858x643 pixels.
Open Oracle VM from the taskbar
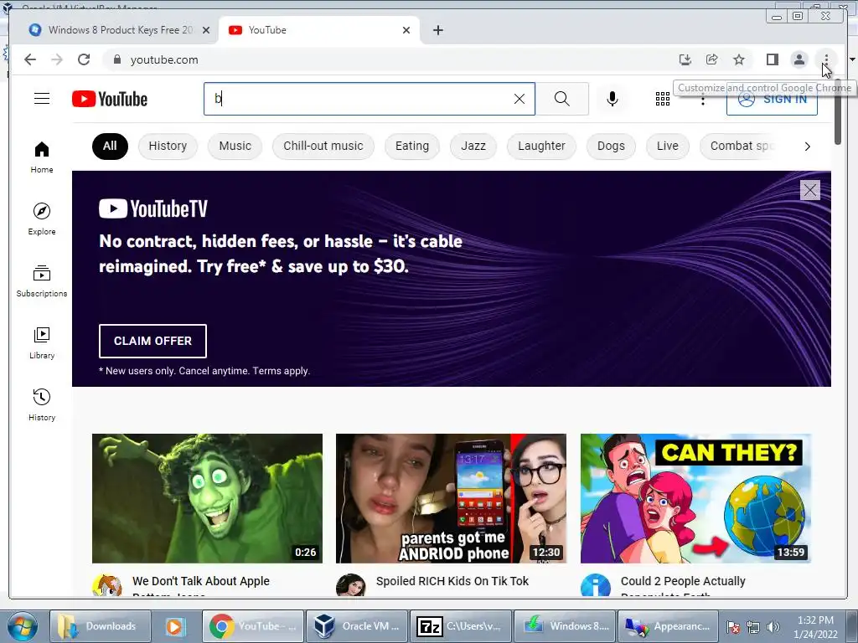pyautogui.click(x=357, y=626)
